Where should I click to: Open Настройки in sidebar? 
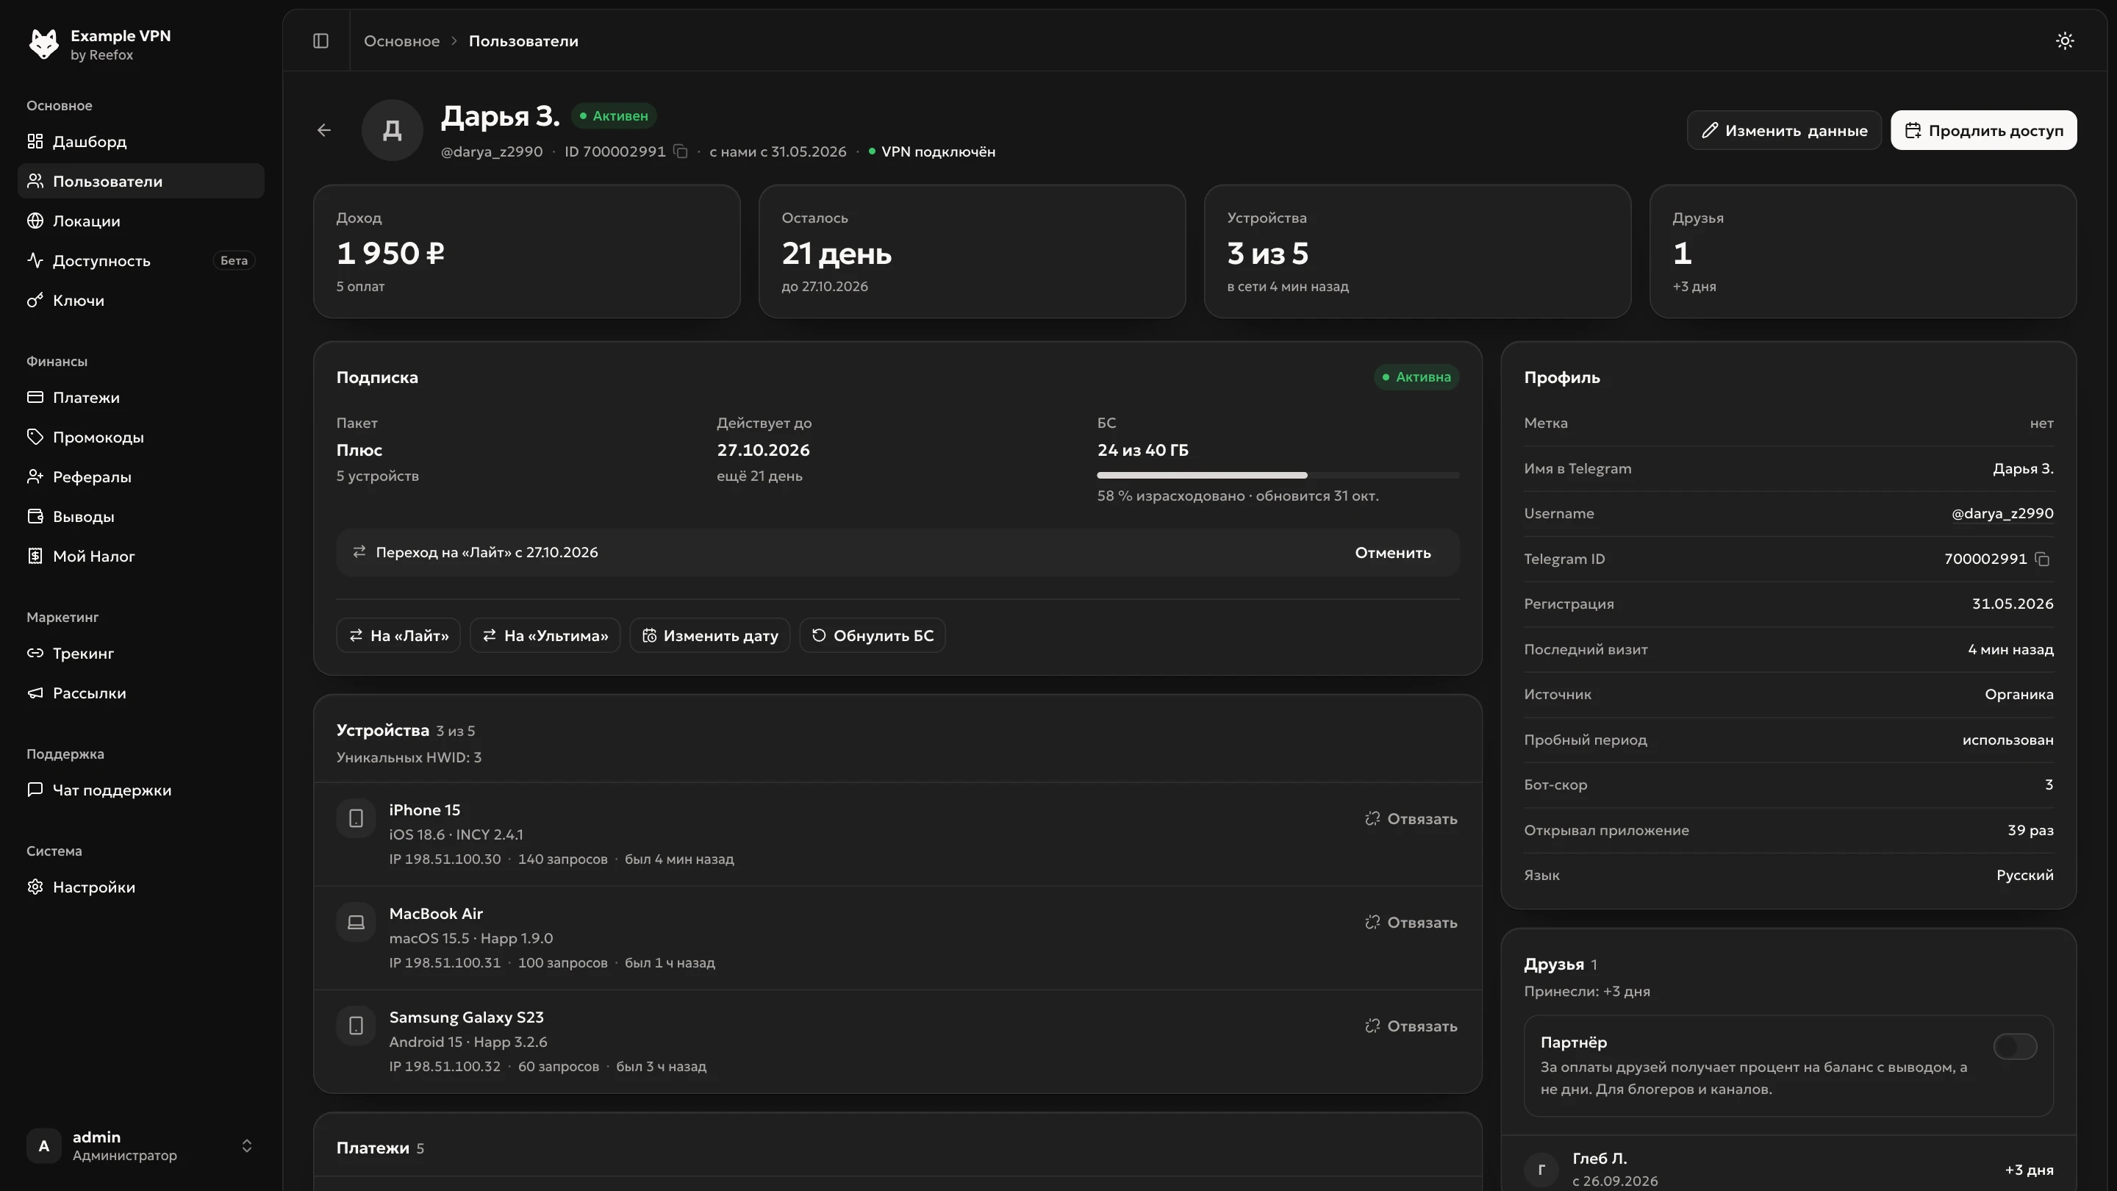tap(141, 887)
